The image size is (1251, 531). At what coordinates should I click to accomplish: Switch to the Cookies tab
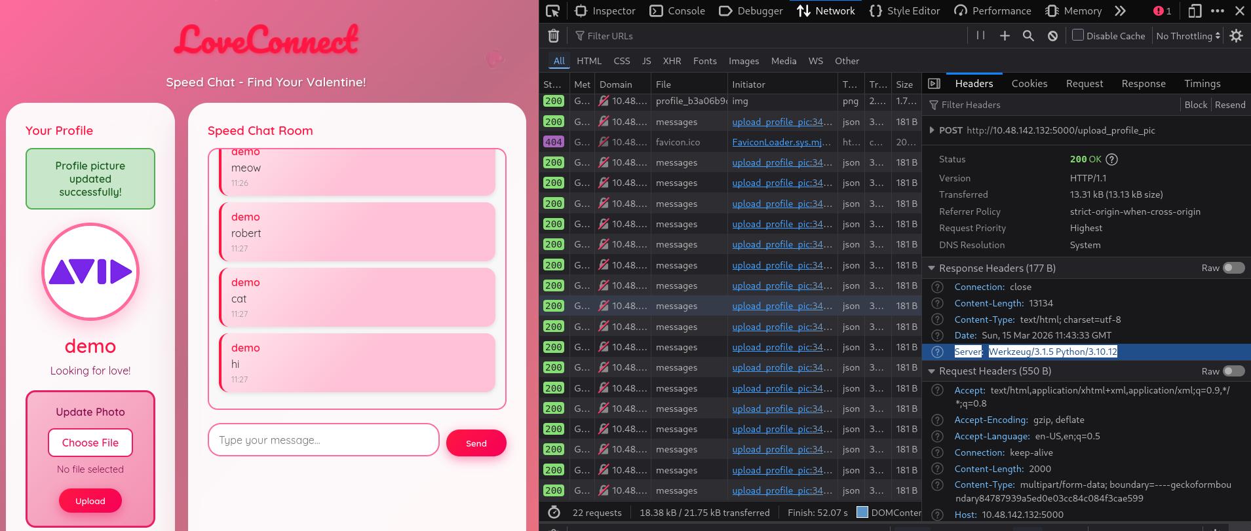point(1029,84)
